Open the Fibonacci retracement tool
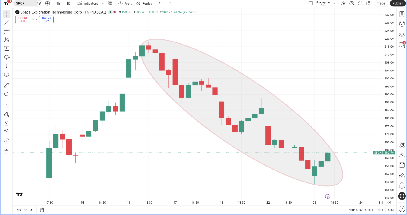 [6, 31]
